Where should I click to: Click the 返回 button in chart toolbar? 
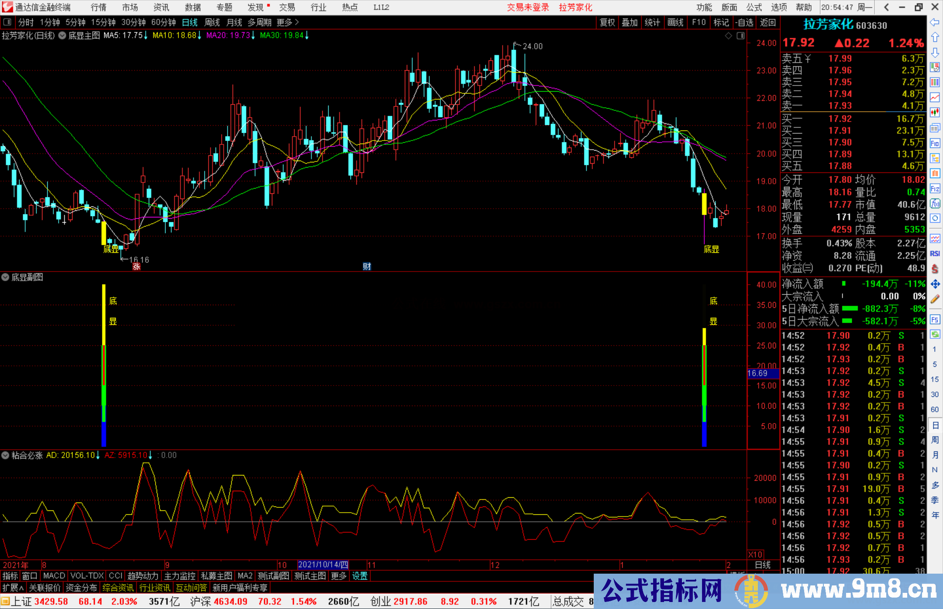pyautogui.click(x=768, y=22)
